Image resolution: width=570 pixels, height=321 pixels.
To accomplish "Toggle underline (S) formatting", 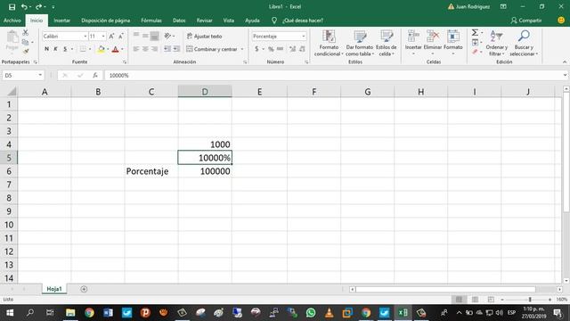I will tap(65, 49).
